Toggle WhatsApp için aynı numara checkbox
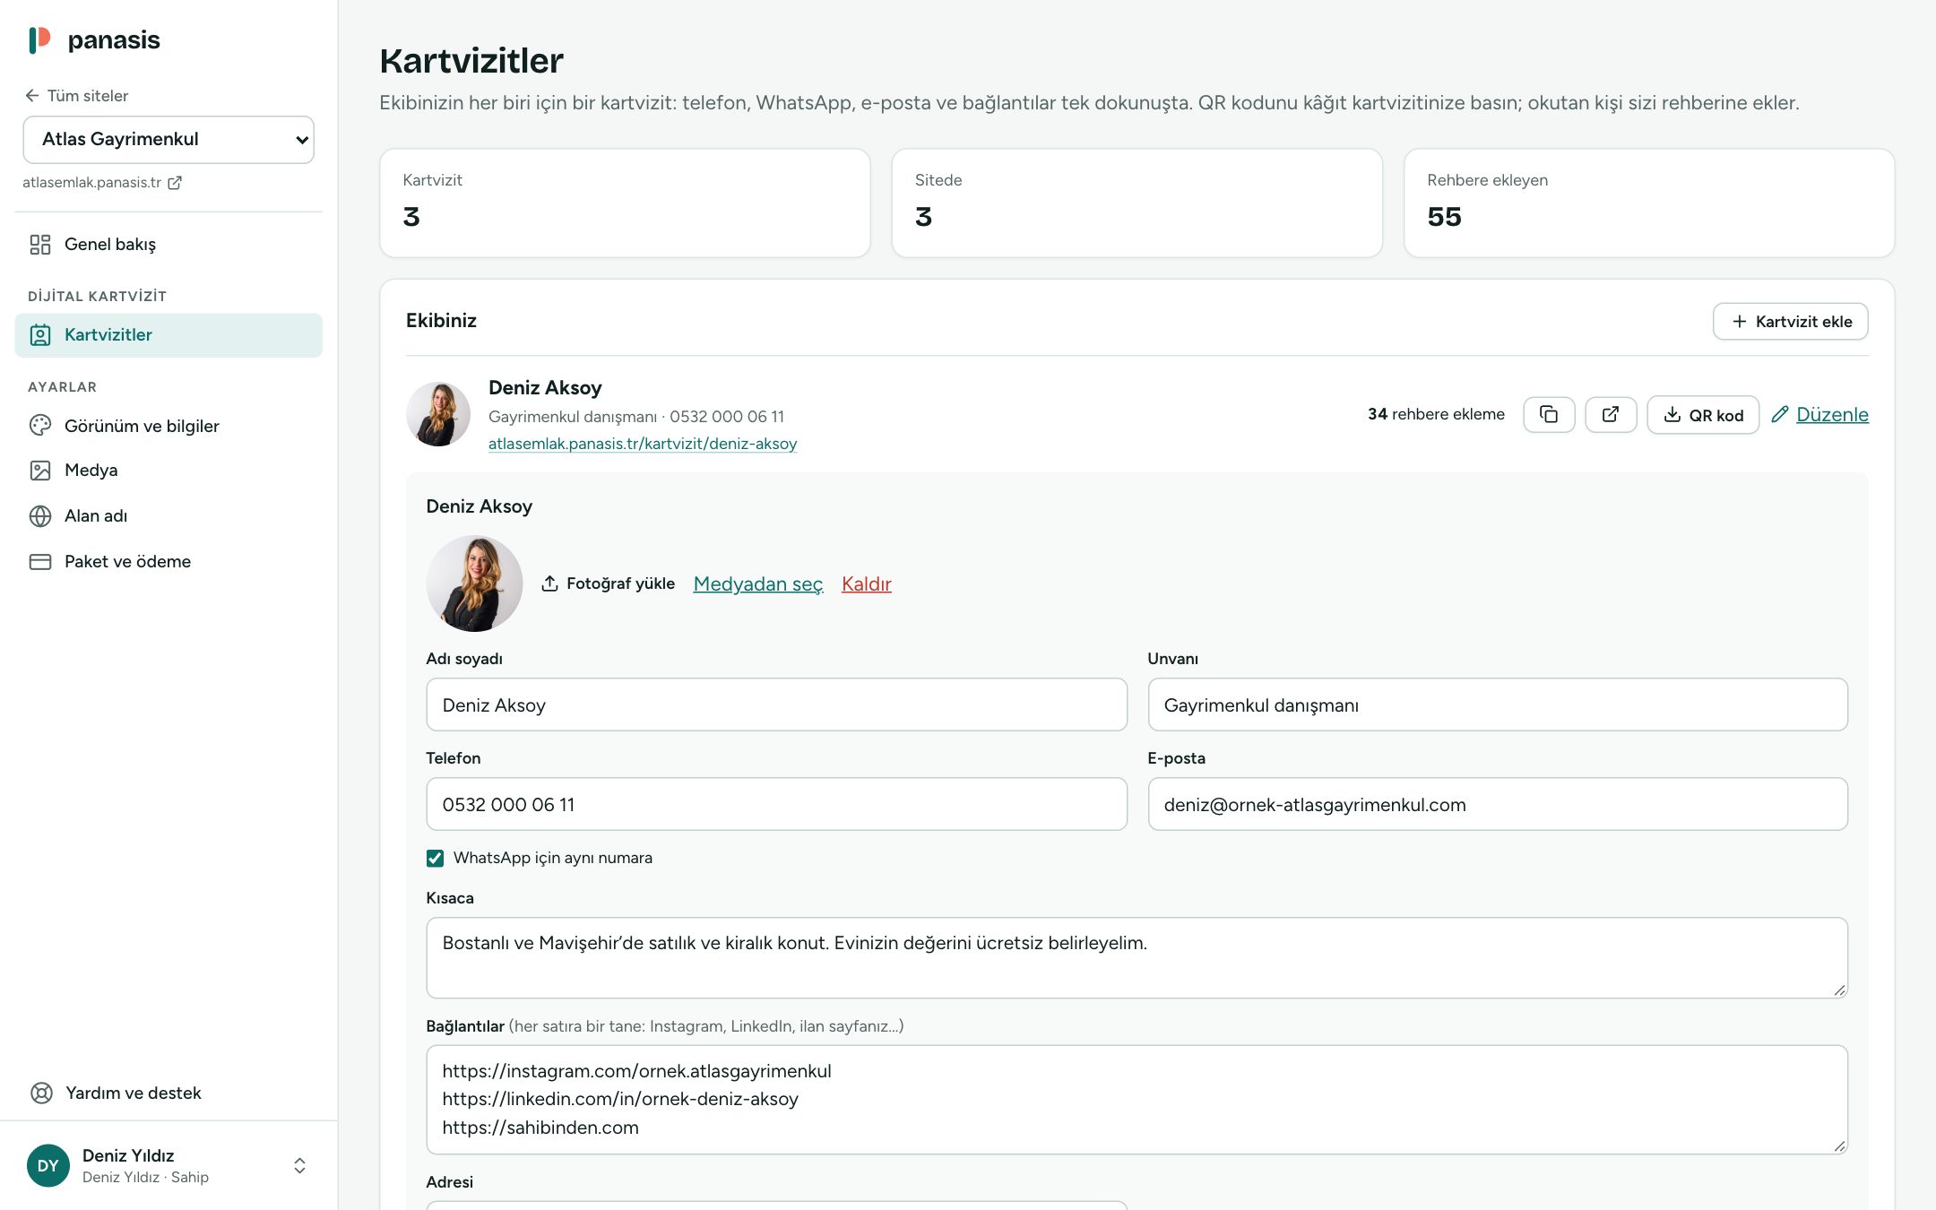The width and height of the screenshot is (1936, 1210). tap(436, 859)
